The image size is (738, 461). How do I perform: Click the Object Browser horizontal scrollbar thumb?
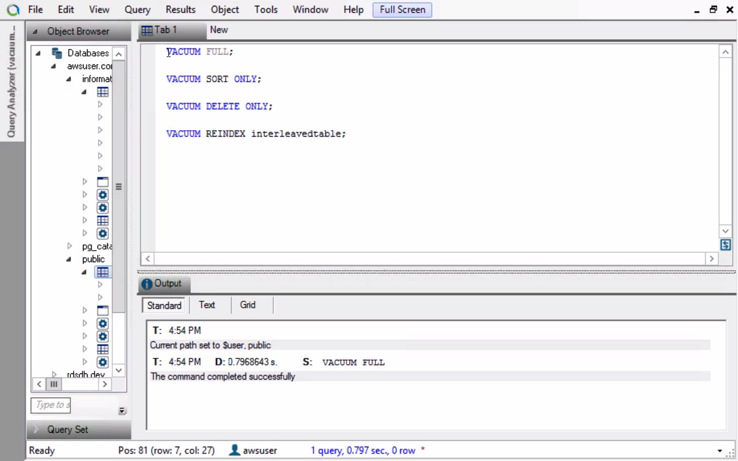(x=54, y=384)
